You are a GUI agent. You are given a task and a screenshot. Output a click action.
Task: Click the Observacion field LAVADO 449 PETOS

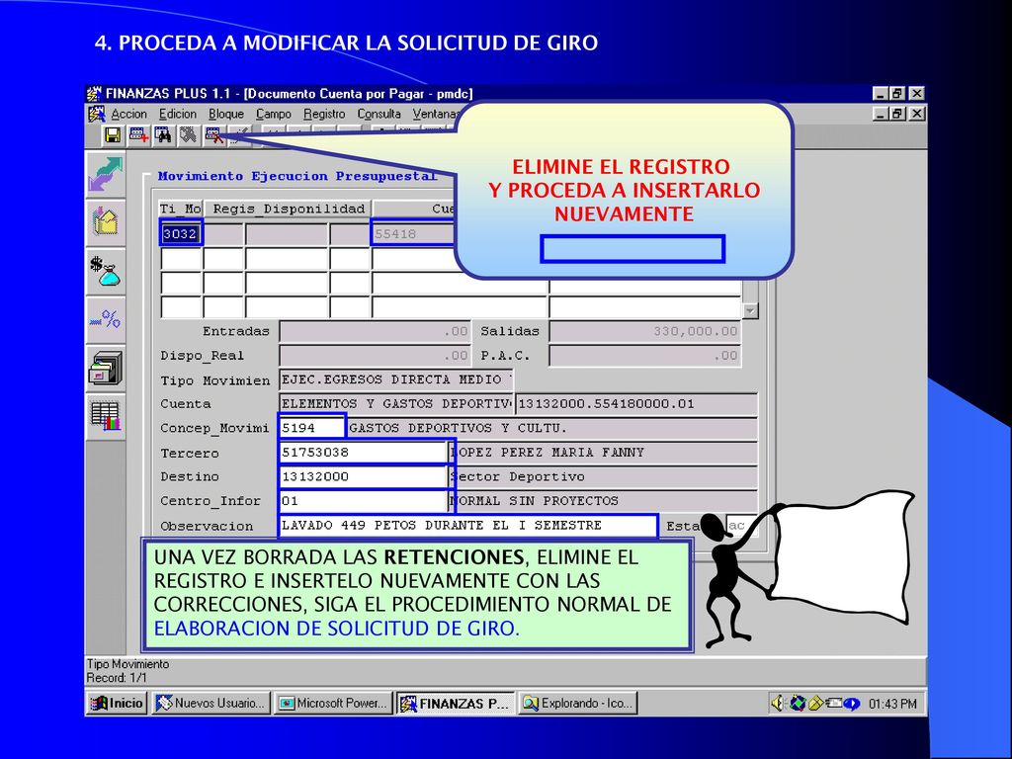click(x=467, y=526)
